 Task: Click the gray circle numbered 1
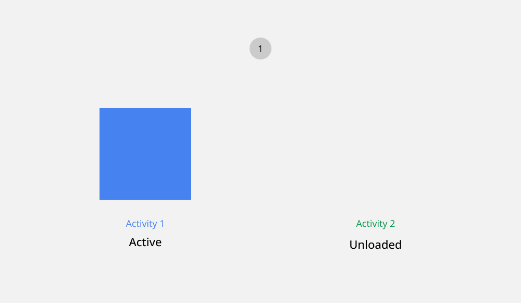[260, 49]
